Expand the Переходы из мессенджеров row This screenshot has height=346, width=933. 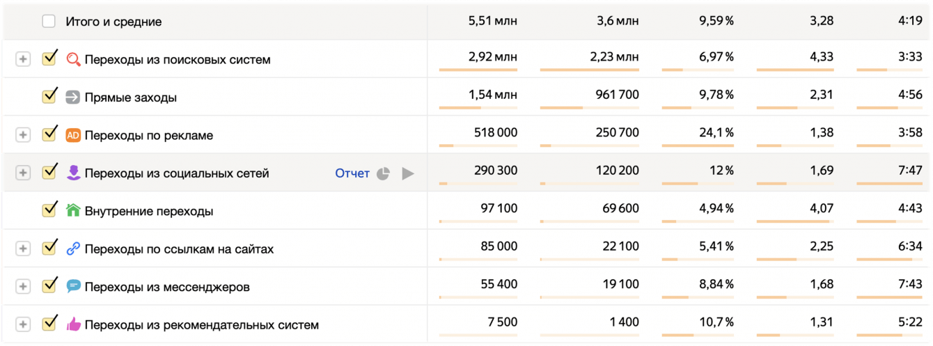pyautogui.click(x=23, y=286)
